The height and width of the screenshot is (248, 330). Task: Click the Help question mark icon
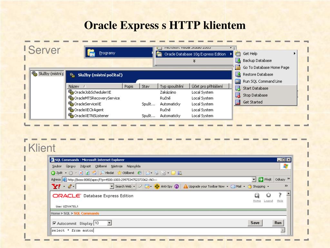280,195
